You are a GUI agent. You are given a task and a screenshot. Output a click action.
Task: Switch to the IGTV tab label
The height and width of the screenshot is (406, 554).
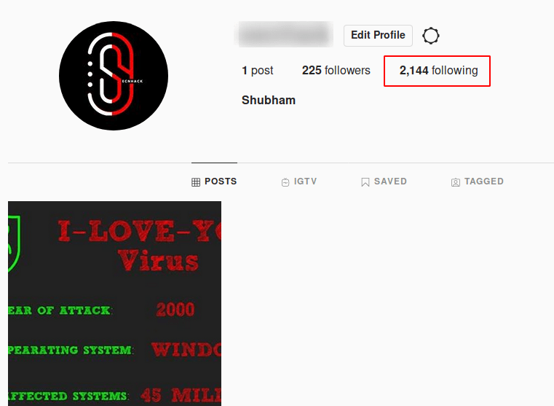(306, 181)
